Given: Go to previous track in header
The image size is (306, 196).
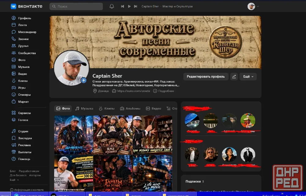Looking at the screenshot, I should tap(122, 6).
